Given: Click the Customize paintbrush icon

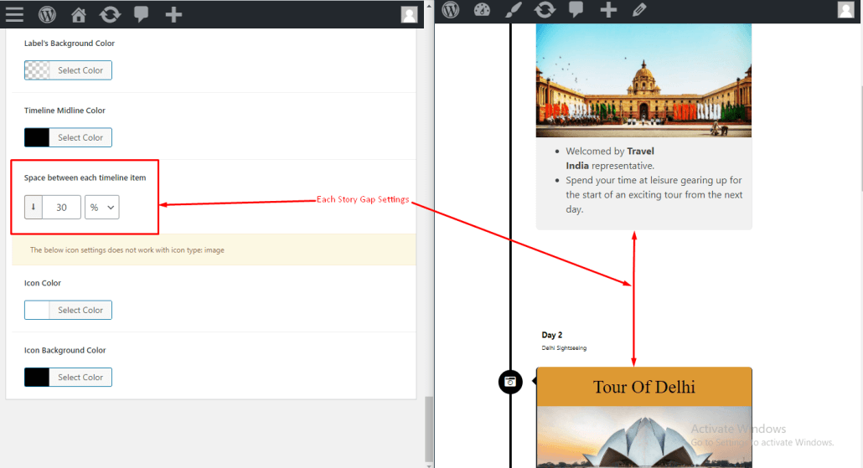Looking at the screenshot, I should tap(513, 10).
